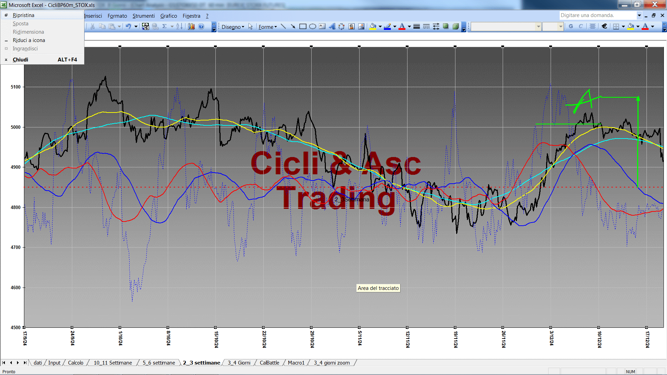The width and height of the screenshot is (667, 375).
Task: Select the Line drawing tool
Action: [283, 26]
